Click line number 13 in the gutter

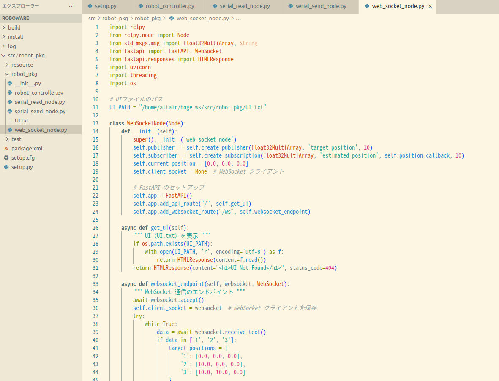tap(95, 123)
